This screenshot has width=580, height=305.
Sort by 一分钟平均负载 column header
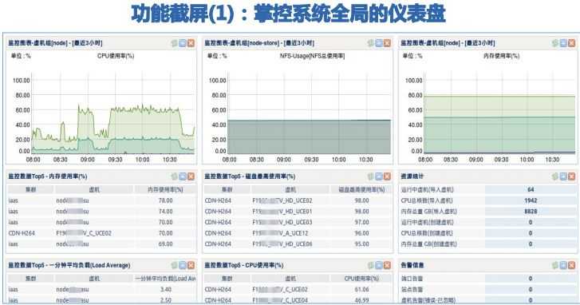pos(165,279)
